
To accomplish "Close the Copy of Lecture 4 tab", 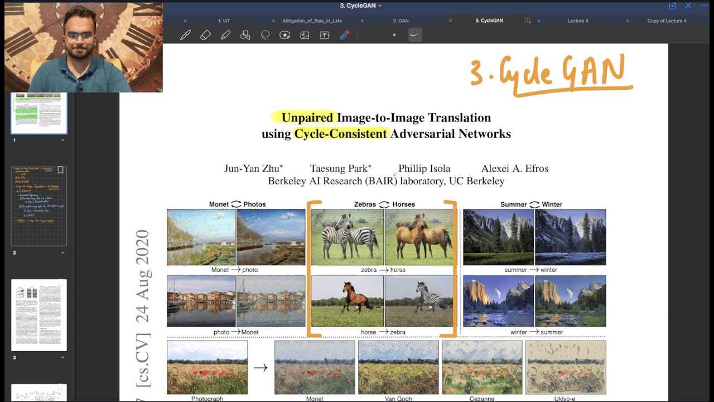I will (628, 21).
